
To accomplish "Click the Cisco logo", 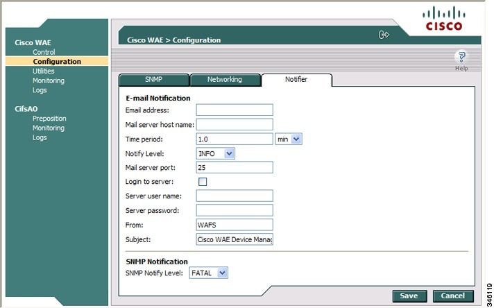I will pos(444,19).
